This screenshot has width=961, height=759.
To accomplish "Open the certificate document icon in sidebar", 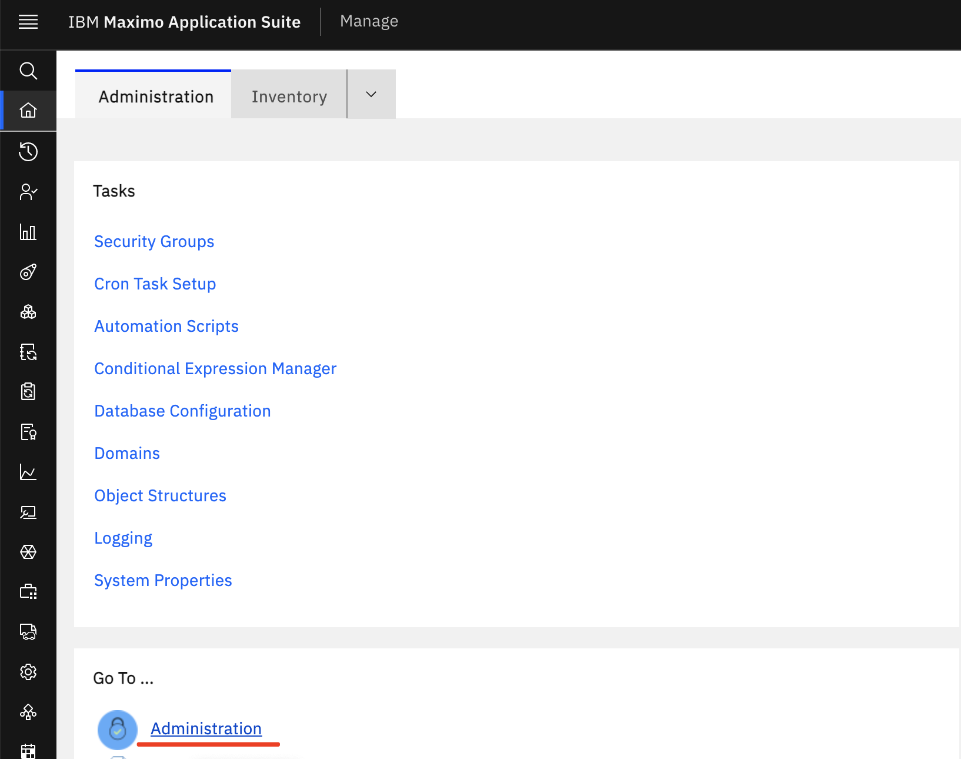I will (28, 432).
